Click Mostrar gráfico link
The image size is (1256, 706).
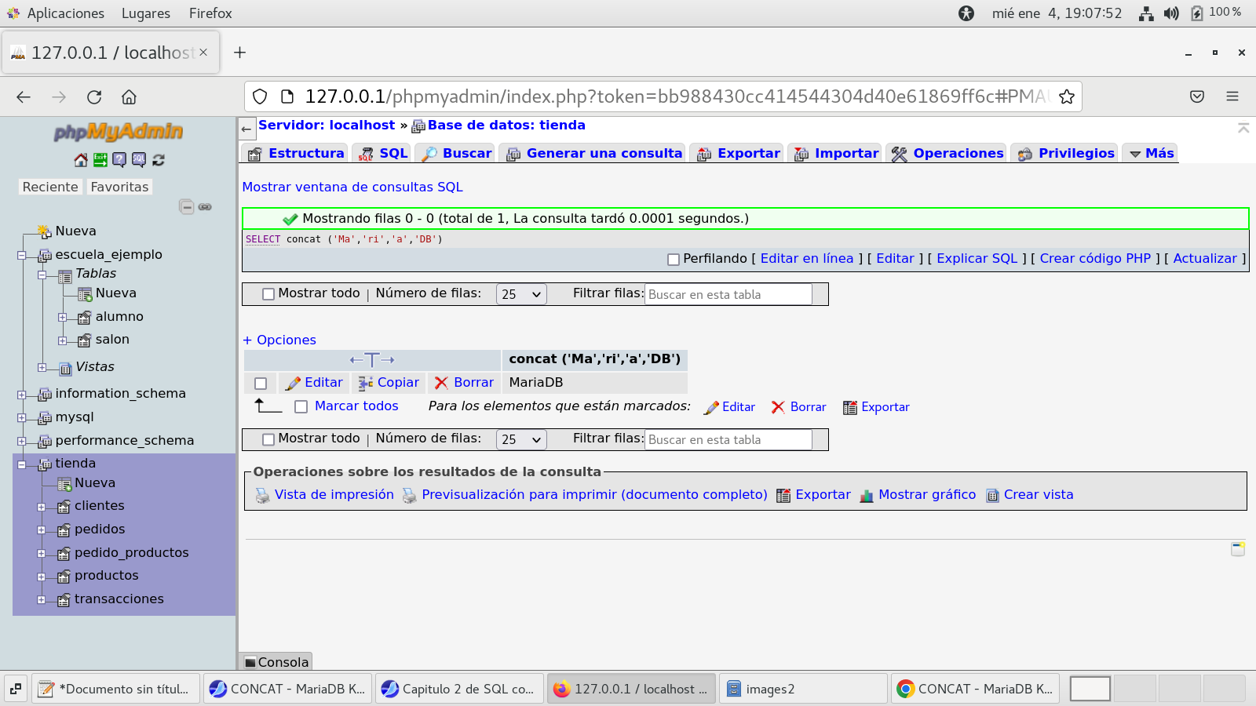926,495
